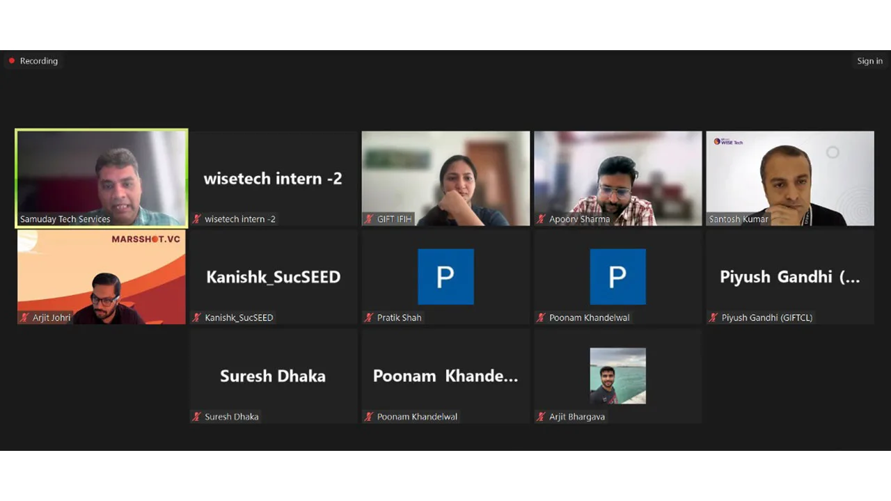
Task: Click the 'Arjit Johri' name label
Action: click(x=52, y=318)
